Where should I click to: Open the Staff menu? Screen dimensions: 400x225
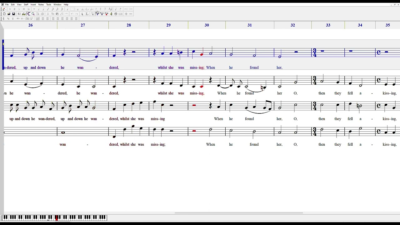(26, 5)
